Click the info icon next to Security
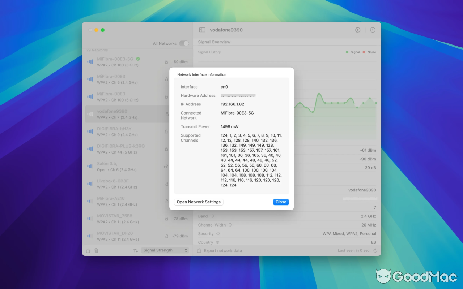This screenshot has width=463, height=289. [x=217, y=233]
